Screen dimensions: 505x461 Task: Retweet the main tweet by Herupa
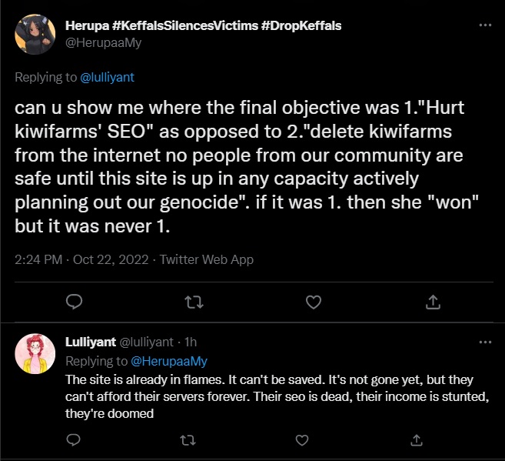pos(194,302)
